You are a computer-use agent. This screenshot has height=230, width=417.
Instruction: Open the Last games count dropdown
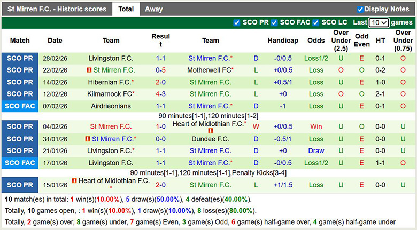coord(379,23)
